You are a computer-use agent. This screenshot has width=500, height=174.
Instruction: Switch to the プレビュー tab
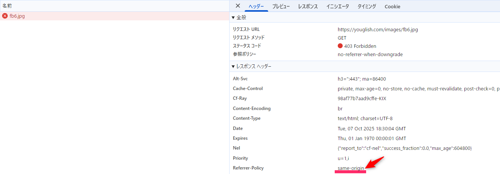pos(281,6)
